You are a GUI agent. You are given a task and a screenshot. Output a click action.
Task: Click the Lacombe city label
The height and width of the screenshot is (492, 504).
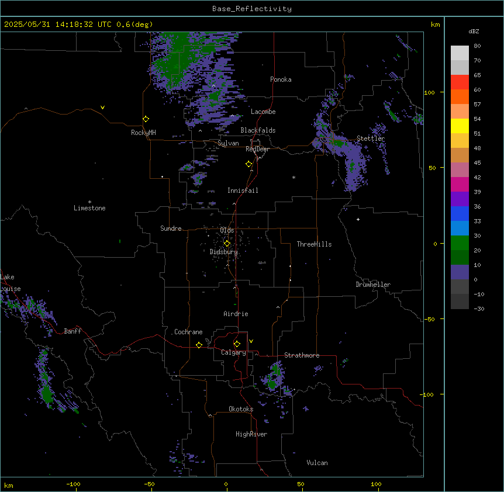click(x=263, y=112)
